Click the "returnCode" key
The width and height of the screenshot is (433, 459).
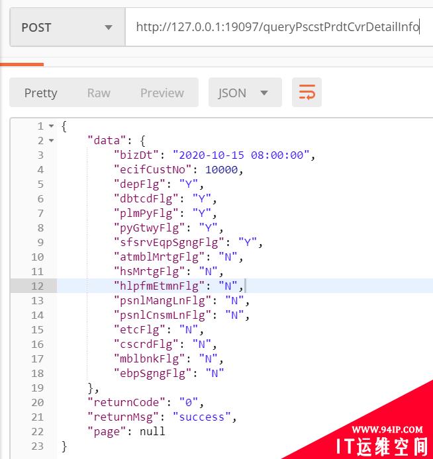point(126,403)
